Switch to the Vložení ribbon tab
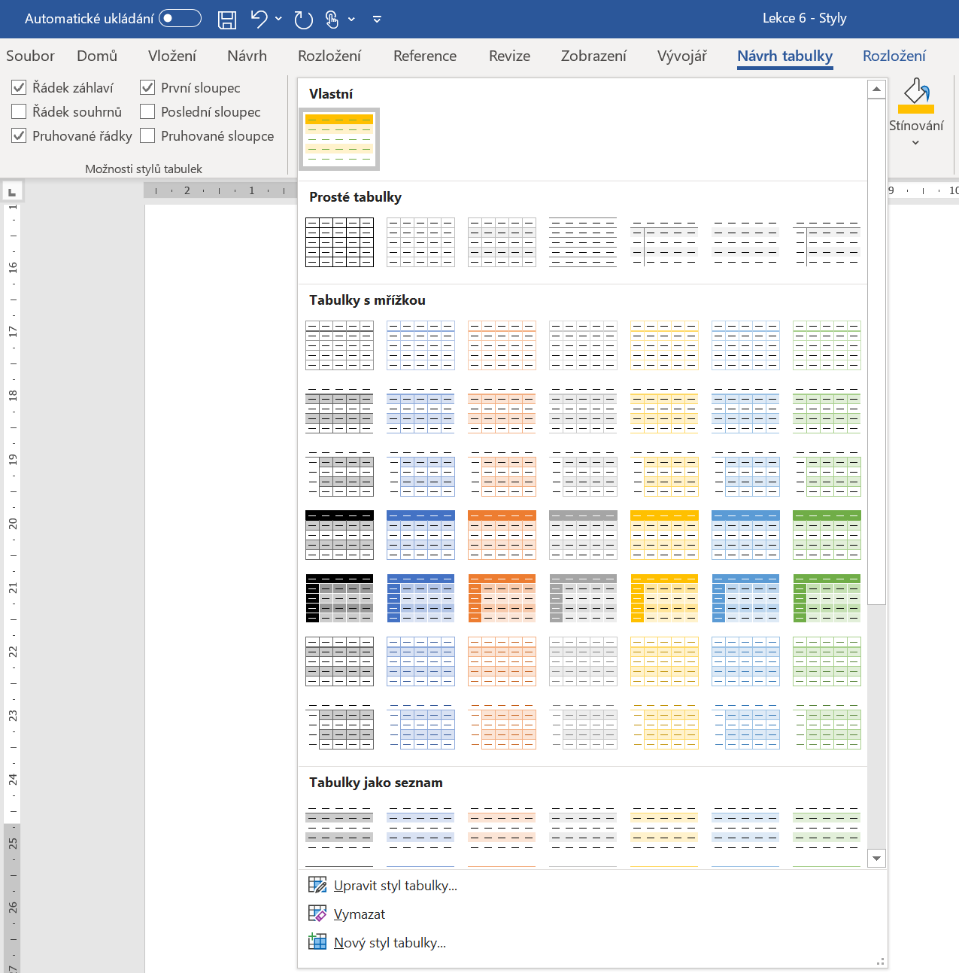This screenshot has width=959, height=973. point(172,56)
